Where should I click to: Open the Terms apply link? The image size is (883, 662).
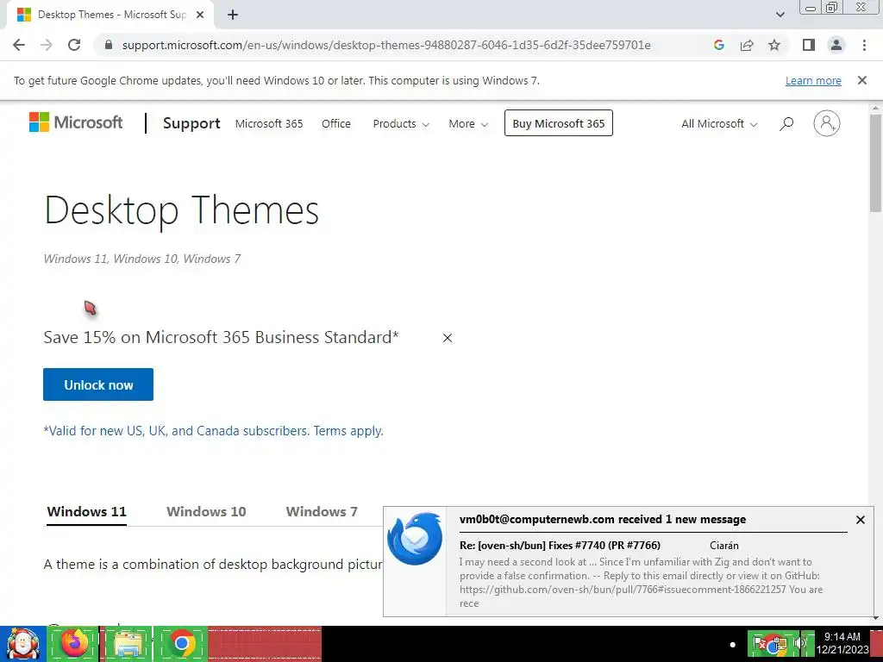pyautogui.click(x=348, y=431)
